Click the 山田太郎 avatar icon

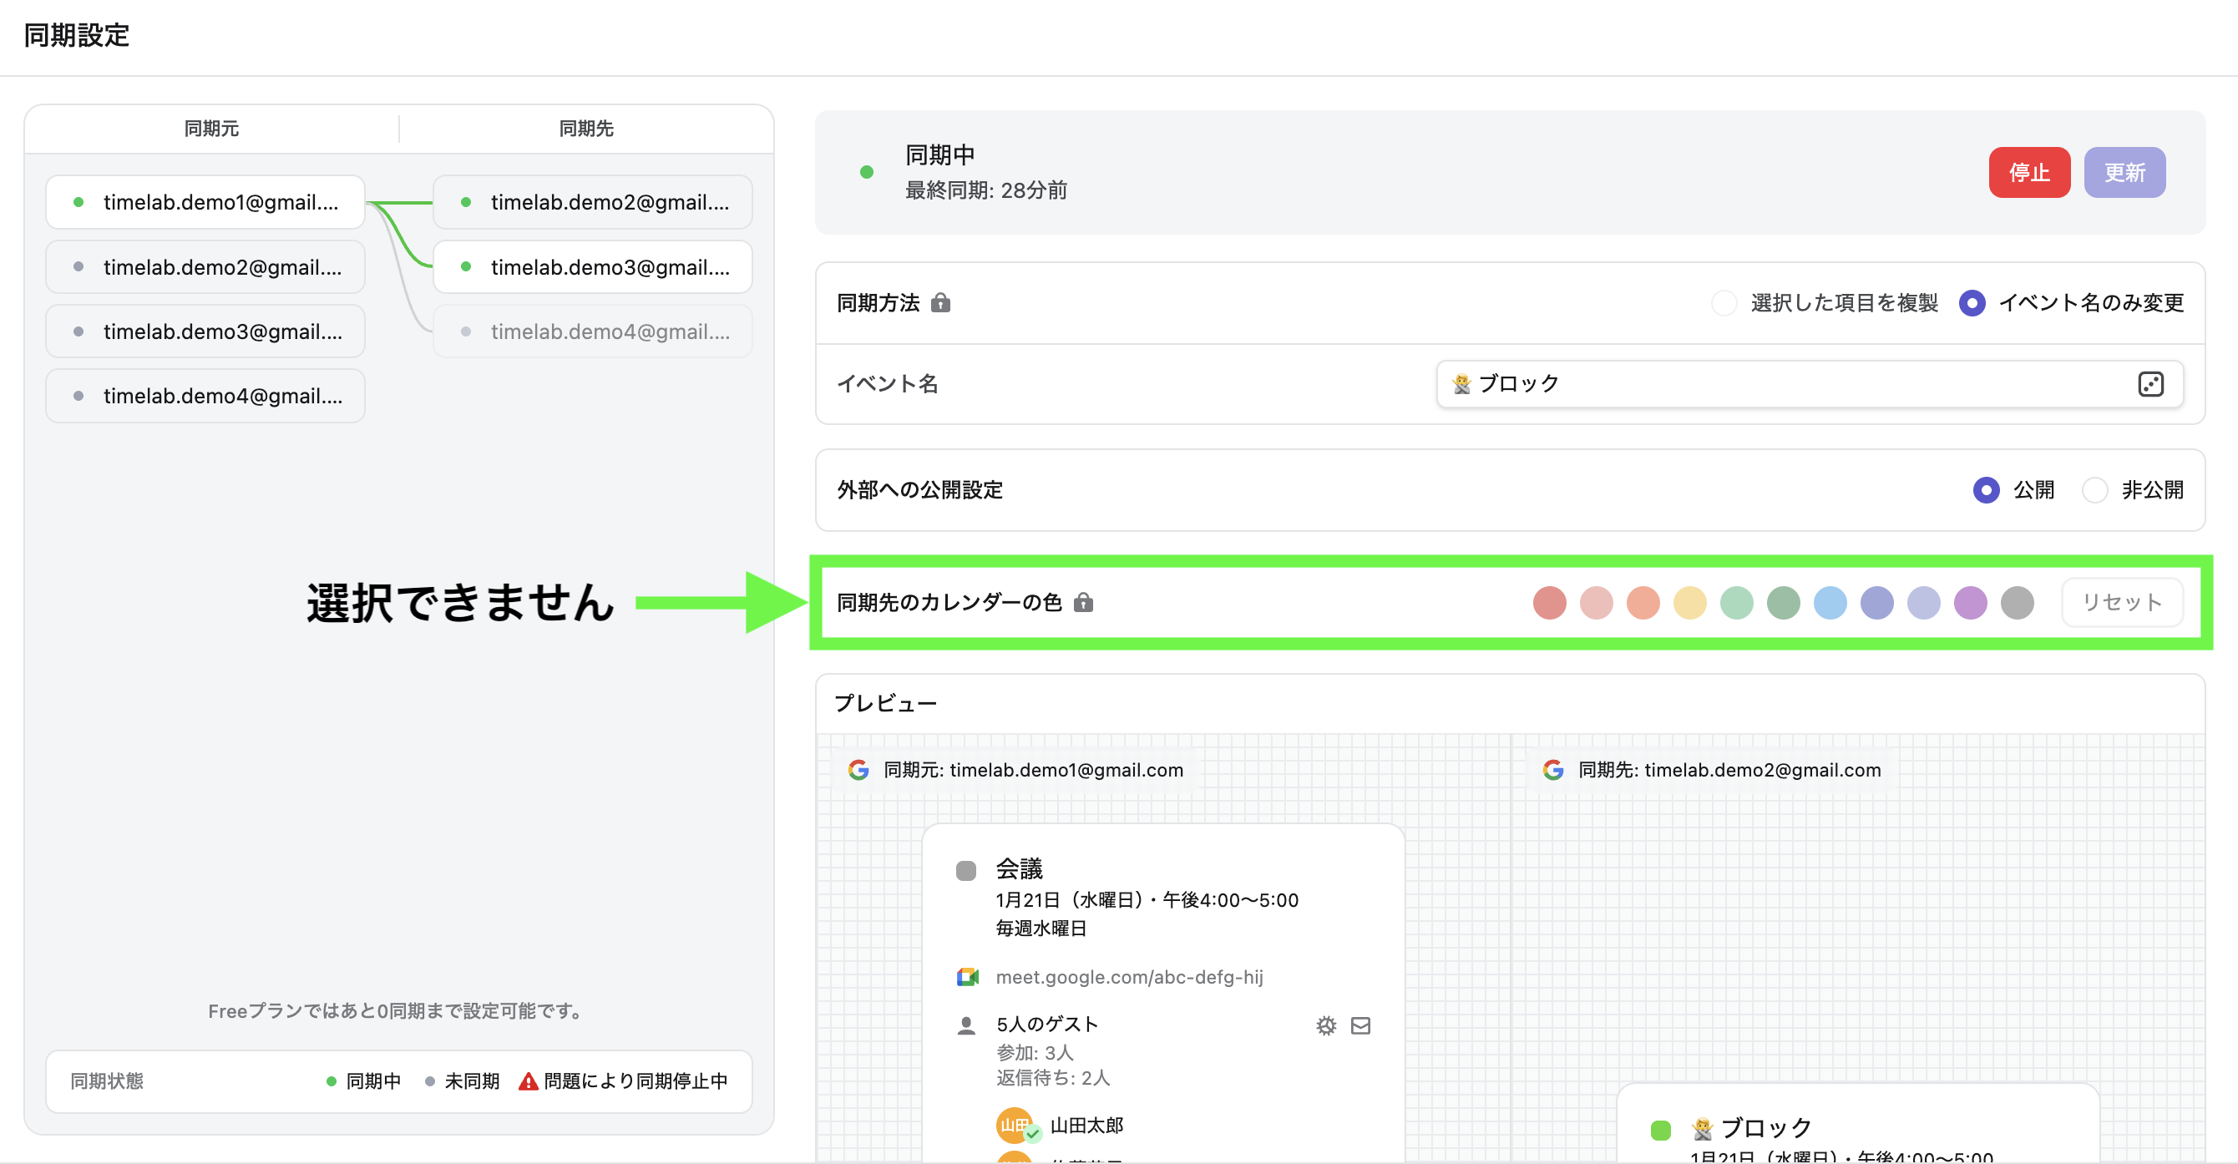pyautogui.click(x=1015, y=1125)
